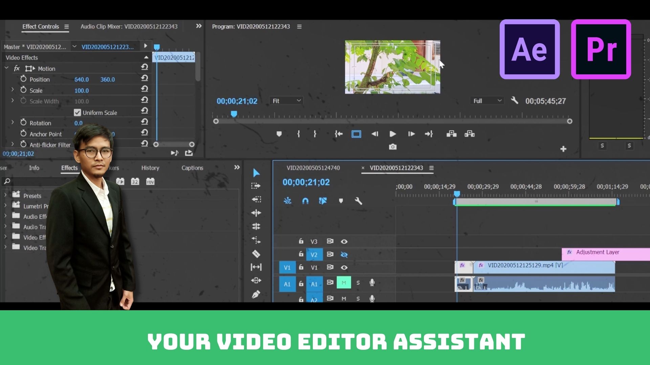Viewport: 650px width, 365px height.
Task: Click the Program monitor playhead scrubber
Action: click(x=234, y=114)
